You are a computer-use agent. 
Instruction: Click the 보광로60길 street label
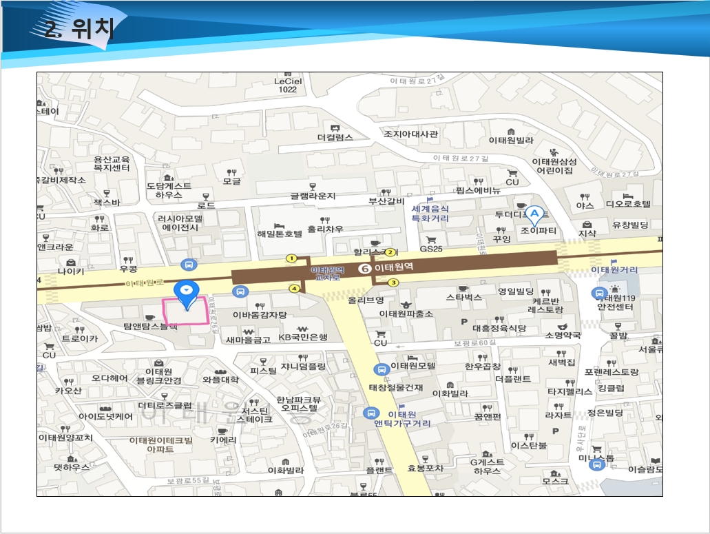475,343
